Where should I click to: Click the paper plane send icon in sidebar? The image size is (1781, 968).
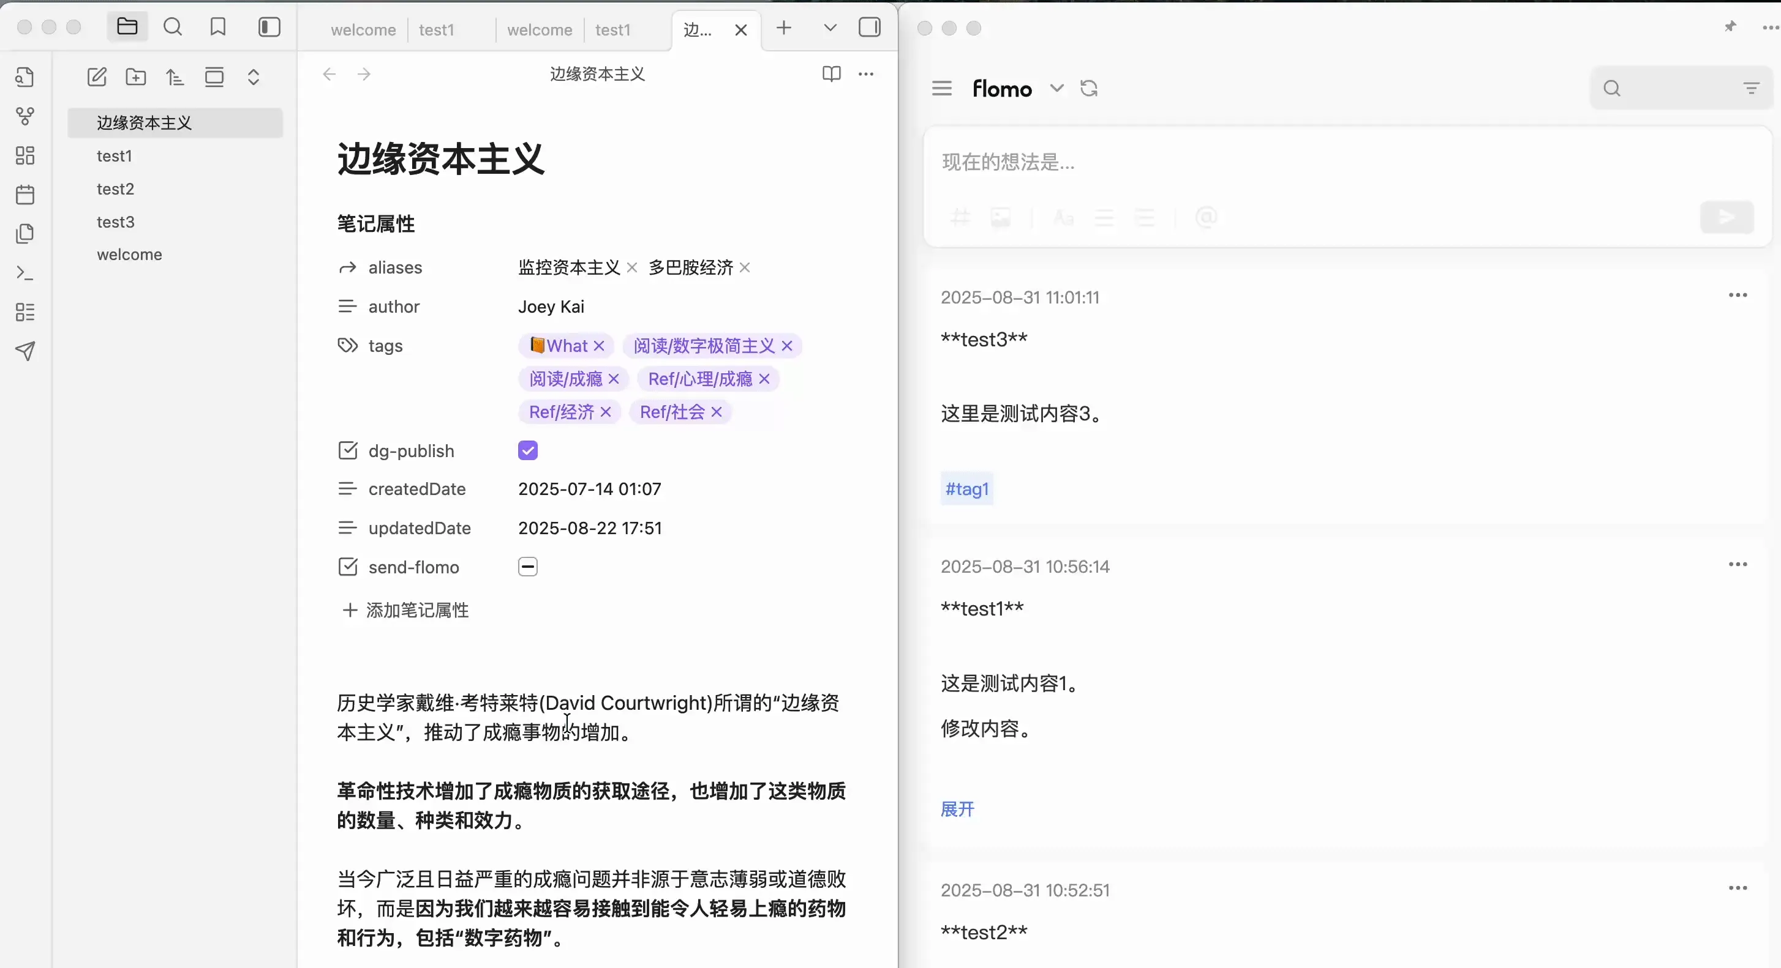[25, 351]
